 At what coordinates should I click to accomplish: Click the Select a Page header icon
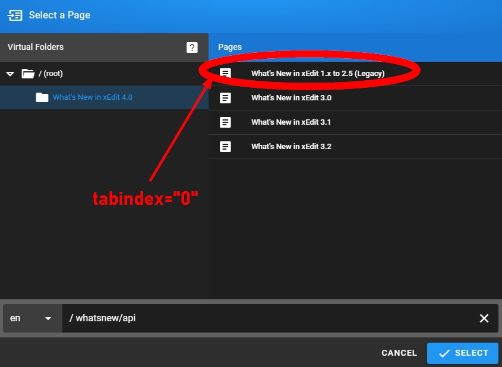[x=15, y=15]
